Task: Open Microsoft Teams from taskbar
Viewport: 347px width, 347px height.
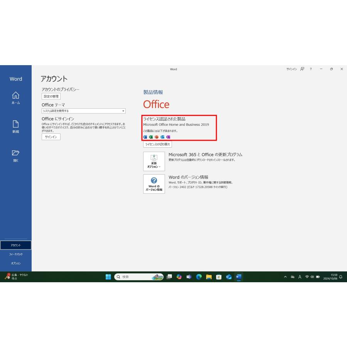Action: point(189,277)
